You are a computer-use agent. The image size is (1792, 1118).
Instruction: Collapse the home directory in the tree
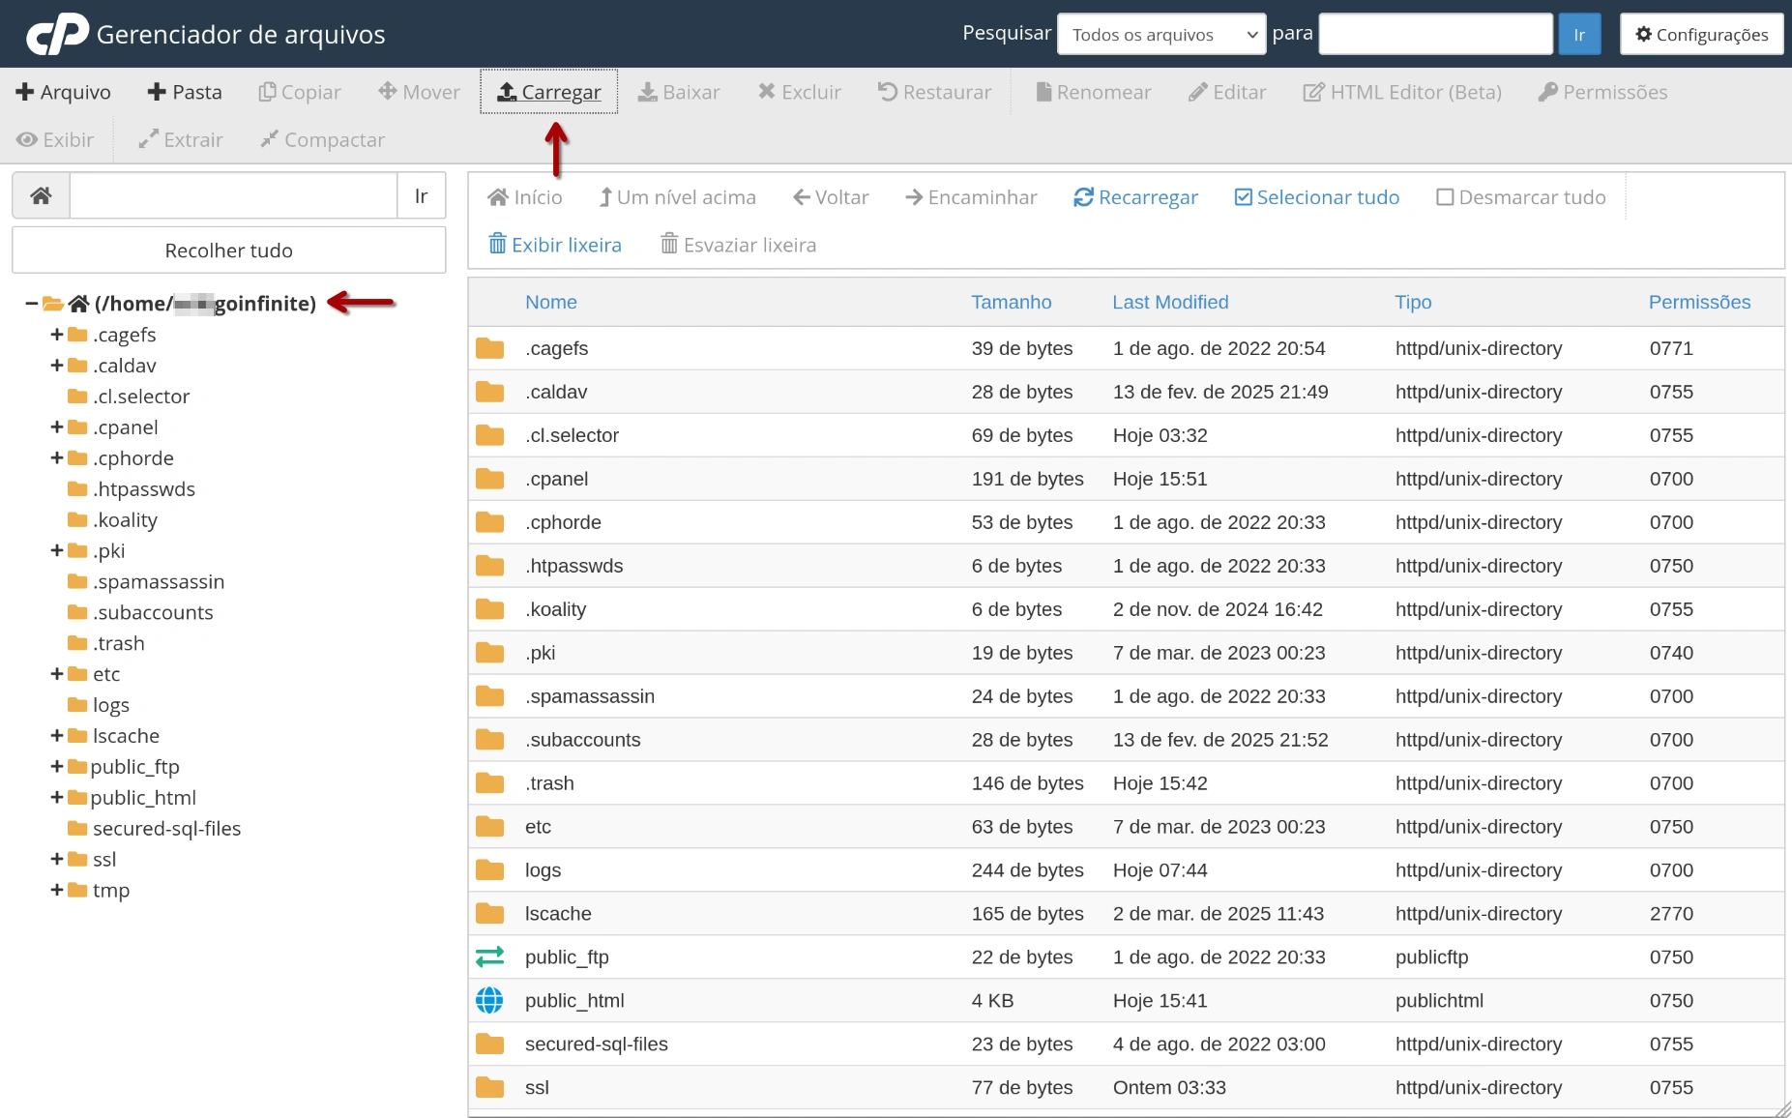(x=29, y=303)
